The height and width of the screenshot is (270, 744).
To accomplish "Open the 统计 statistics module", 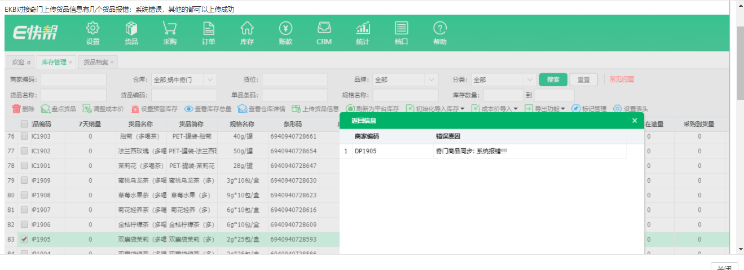I will pos(363,33).
